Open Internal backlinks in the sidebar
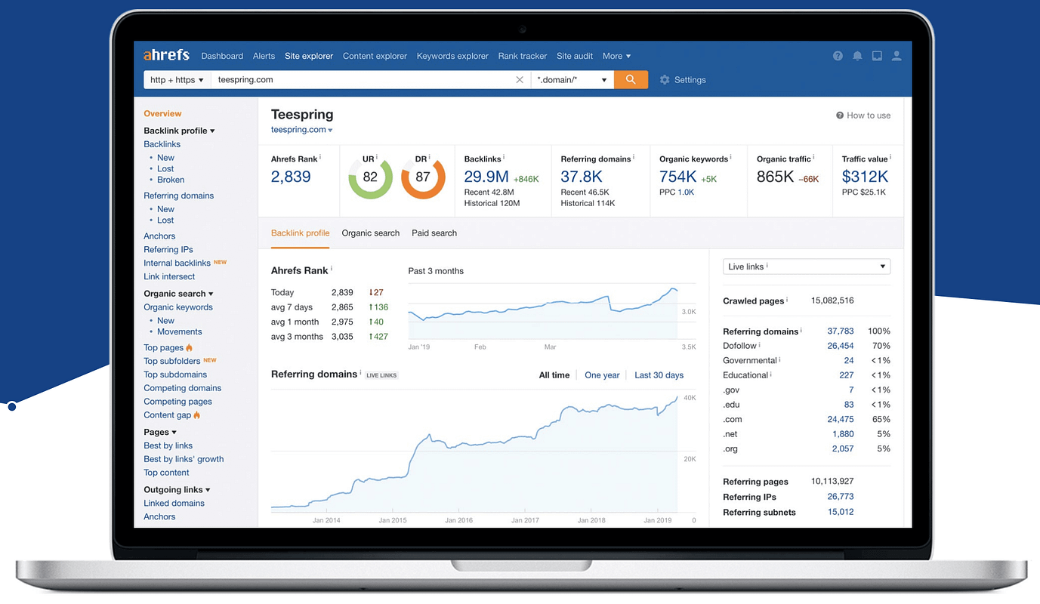Screen dimensions: 1040x604 pos(177,263)
